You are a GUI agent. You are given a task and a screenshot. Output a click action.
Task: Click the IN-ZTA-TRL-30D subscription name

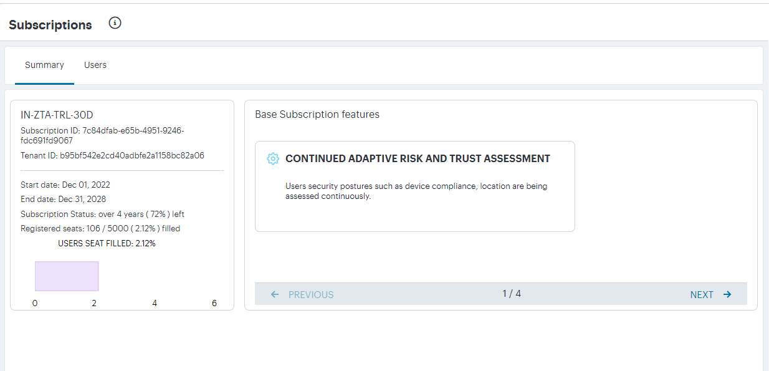(57, 115)
